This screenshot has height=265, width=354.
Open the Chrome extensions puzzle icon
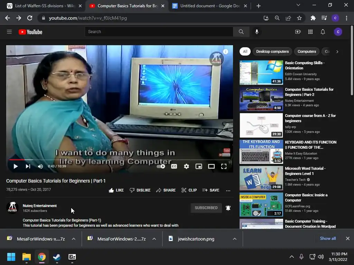[313, 18]
